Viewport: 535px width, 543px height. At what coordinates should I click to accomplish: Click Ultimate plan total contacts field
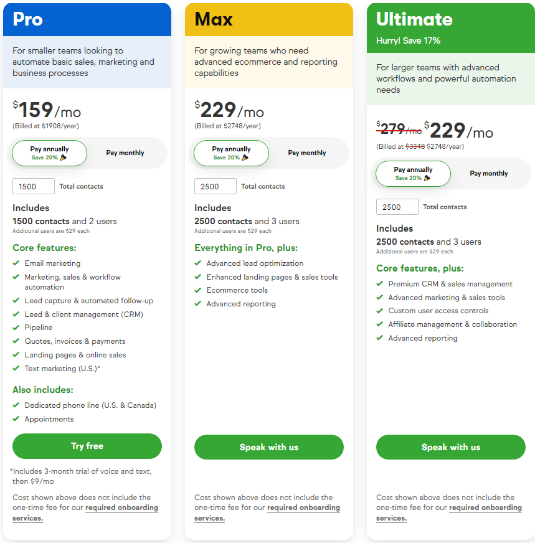point(397,207)
